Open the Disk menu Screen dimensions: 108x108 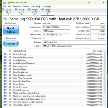32,6
